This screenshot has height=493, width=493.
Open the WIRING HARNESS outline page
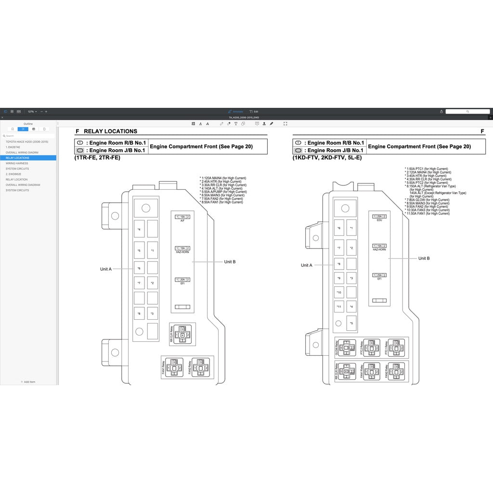(x=19, y=163)
